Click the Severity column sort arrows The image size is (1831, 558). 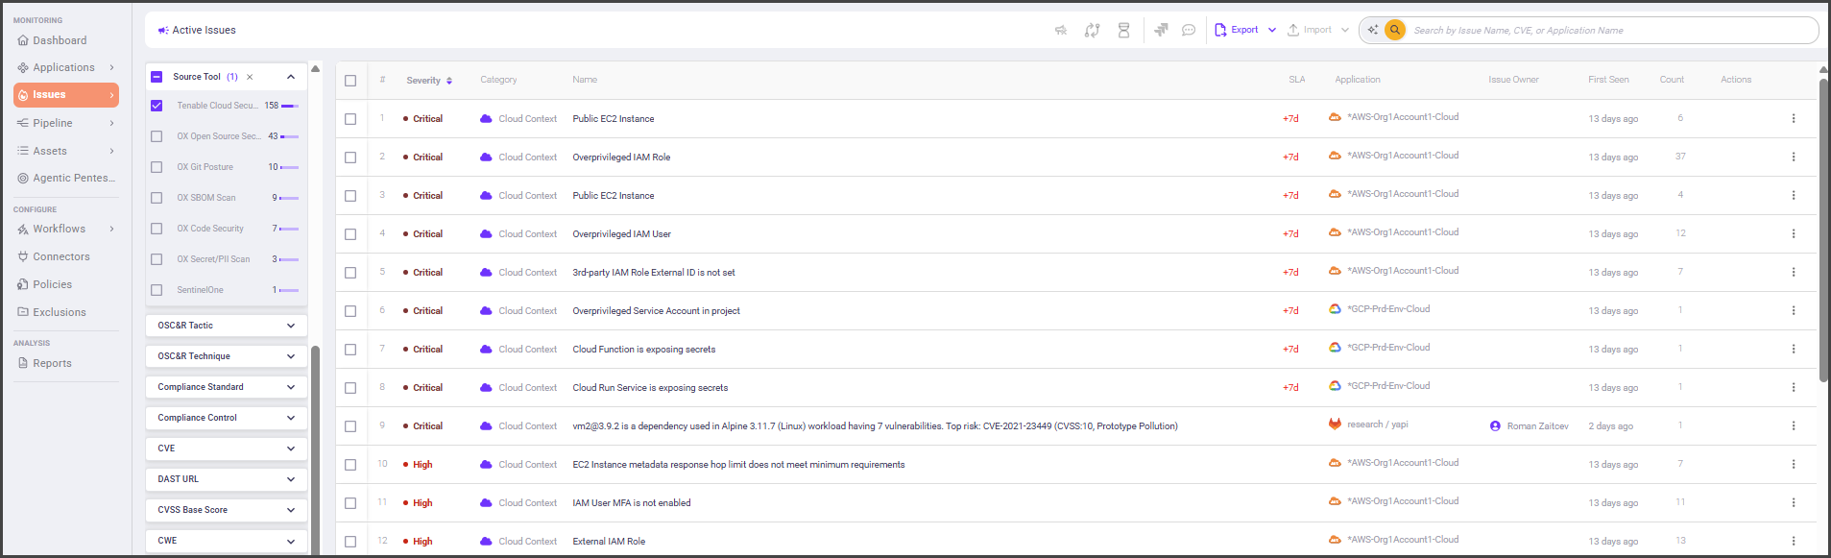pyautogui.click(x=449, y=81)
